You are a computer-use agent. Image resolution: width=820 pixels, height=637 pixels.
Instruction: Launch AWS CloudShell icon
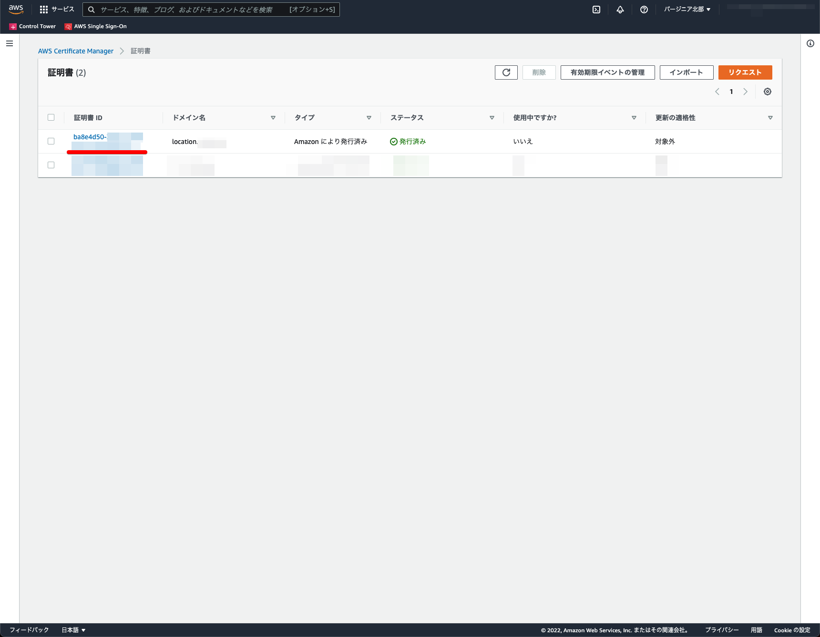click(596, 10)
